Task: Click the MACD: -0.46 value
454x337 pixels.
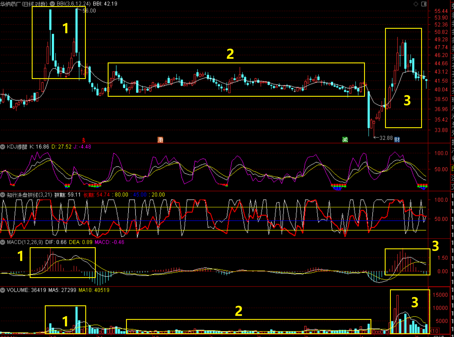Action: (x=109, y=242)
